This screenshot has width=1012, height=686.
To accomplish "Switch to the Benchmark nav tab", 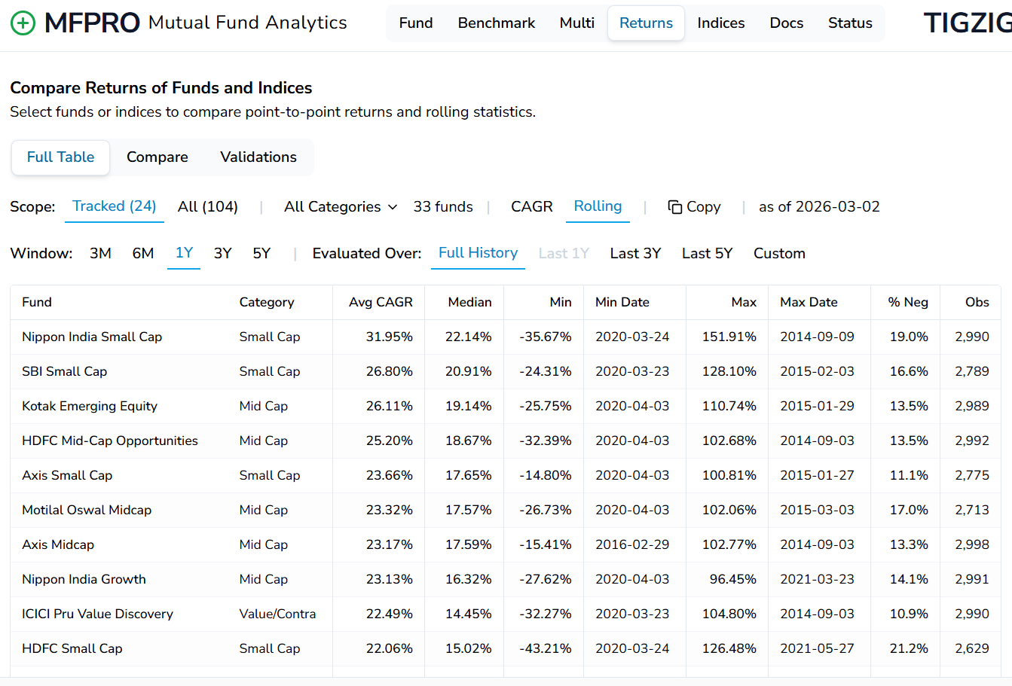I will 497,23.
